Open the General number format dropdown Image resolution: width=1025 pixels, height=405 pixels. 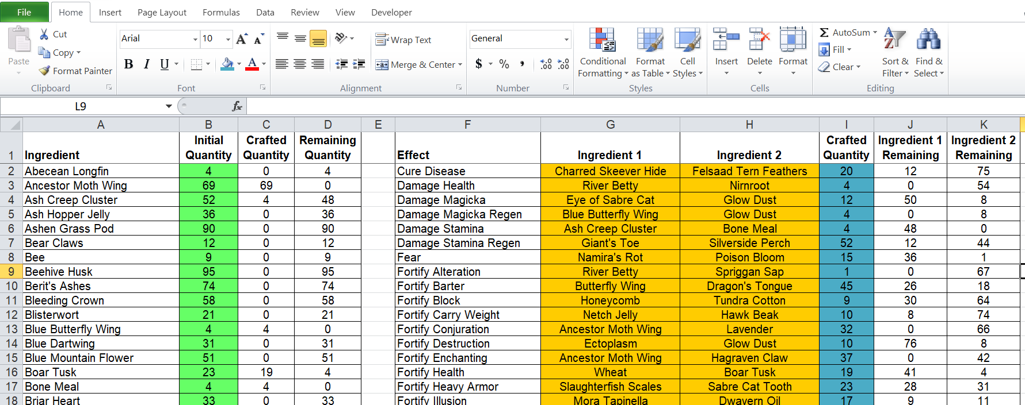click(566, 39)
